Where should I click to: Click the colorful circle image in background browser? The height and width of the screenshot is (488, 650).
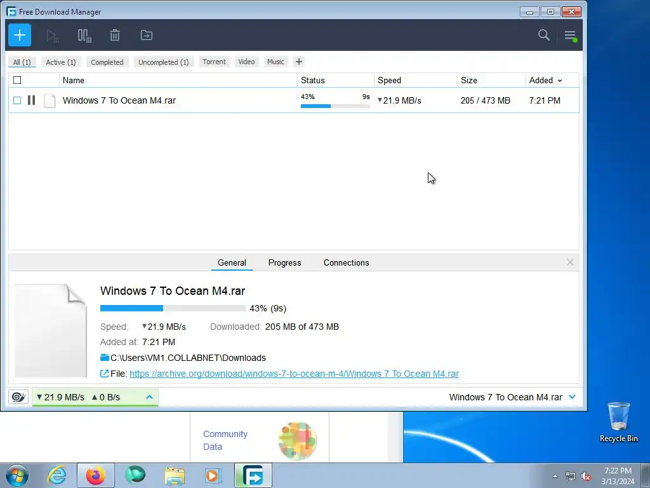[x=297, y=441]
